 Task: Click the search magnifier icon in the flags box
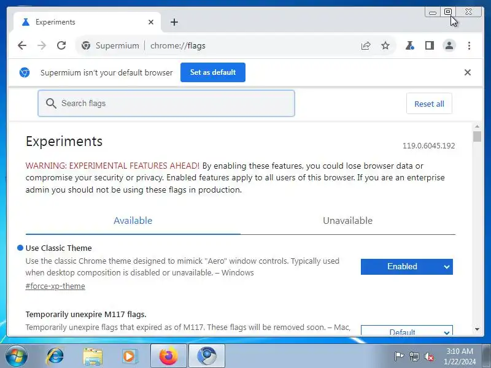[x=51, y=103]
